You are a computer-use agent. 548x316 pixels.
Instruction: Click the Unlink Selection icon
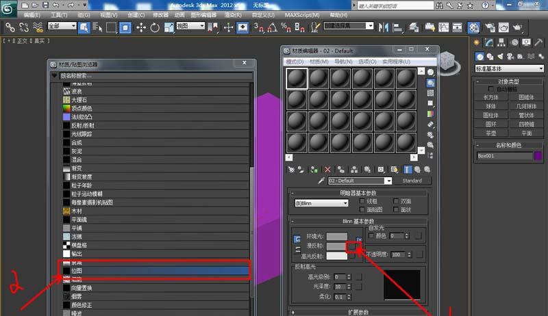click(x=24, y=27)
